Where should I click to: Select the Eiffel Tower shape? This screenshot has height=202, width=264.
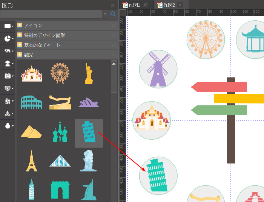point(31,161)
